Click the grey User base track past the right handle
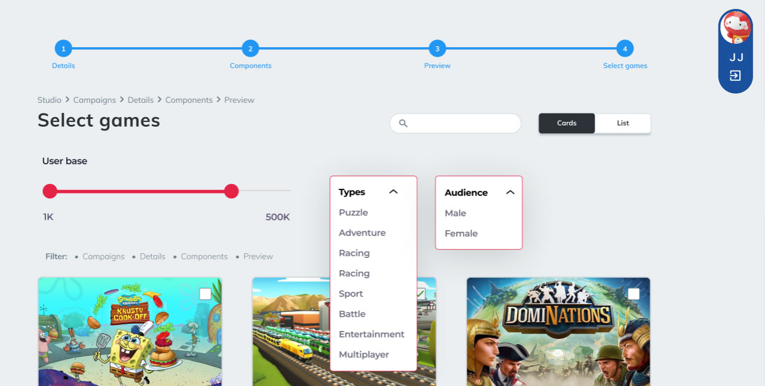The image size is (765, 386). tap(265, 191)
